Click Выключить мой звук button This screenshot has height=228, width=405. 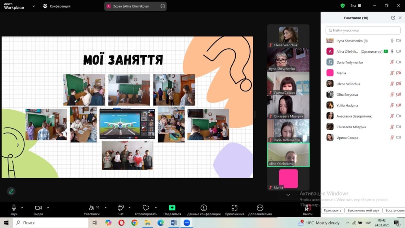click(363, 211)
